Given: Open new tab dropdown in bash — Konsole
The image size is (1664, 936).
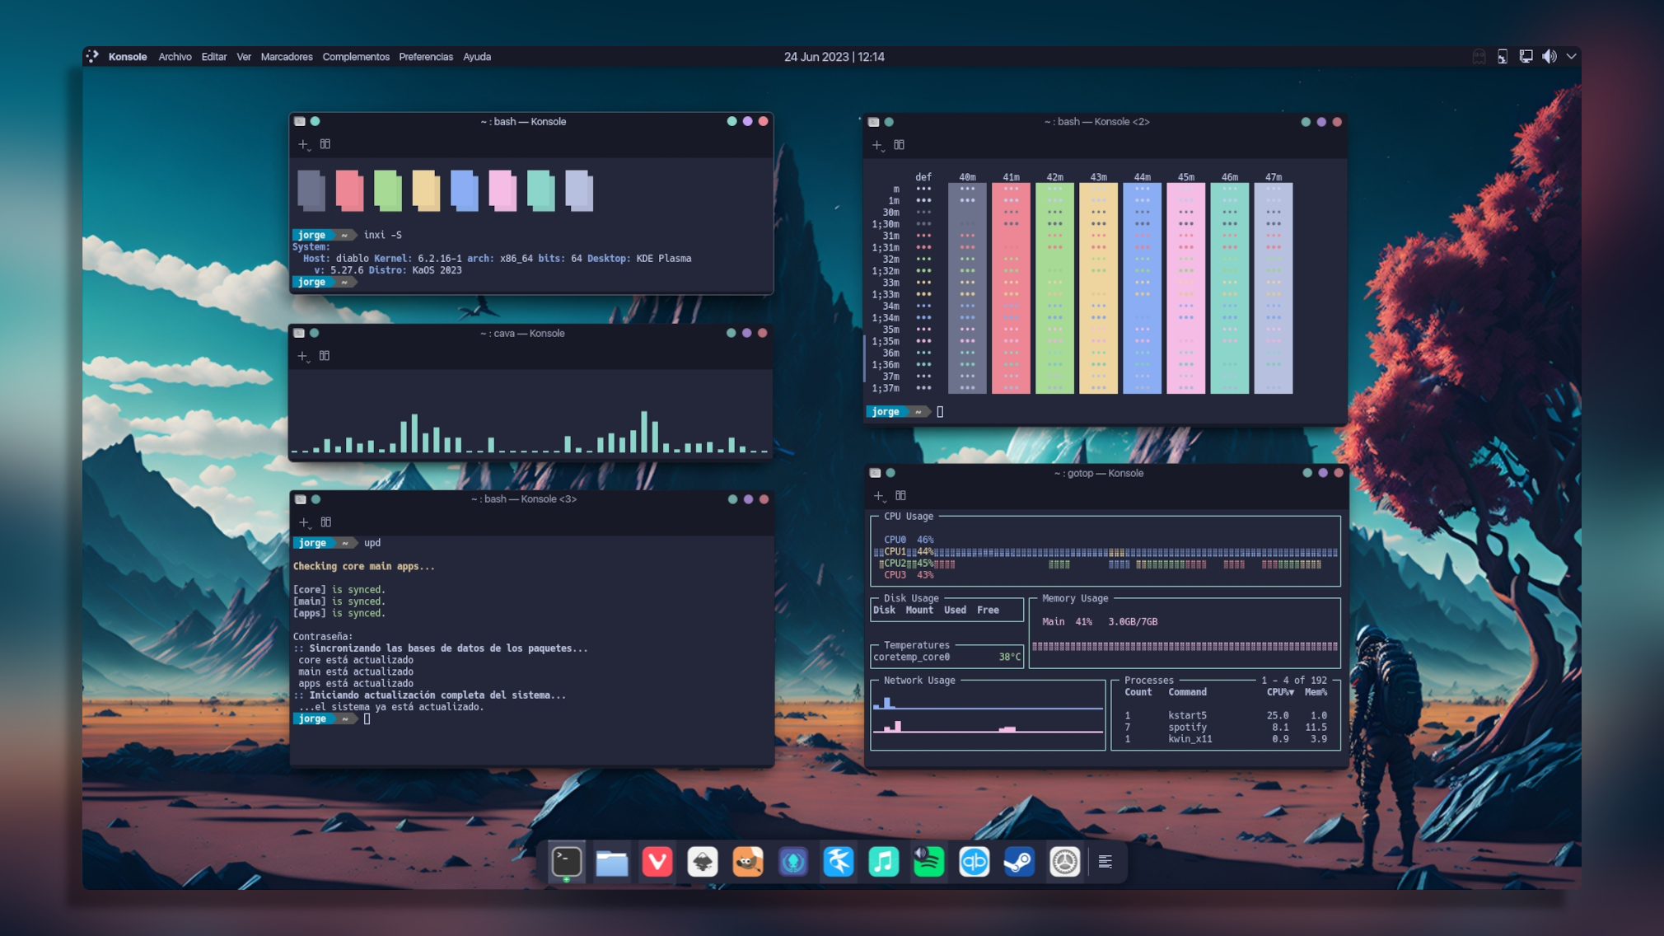Looking at the screenshot, I should click(303, 145).
